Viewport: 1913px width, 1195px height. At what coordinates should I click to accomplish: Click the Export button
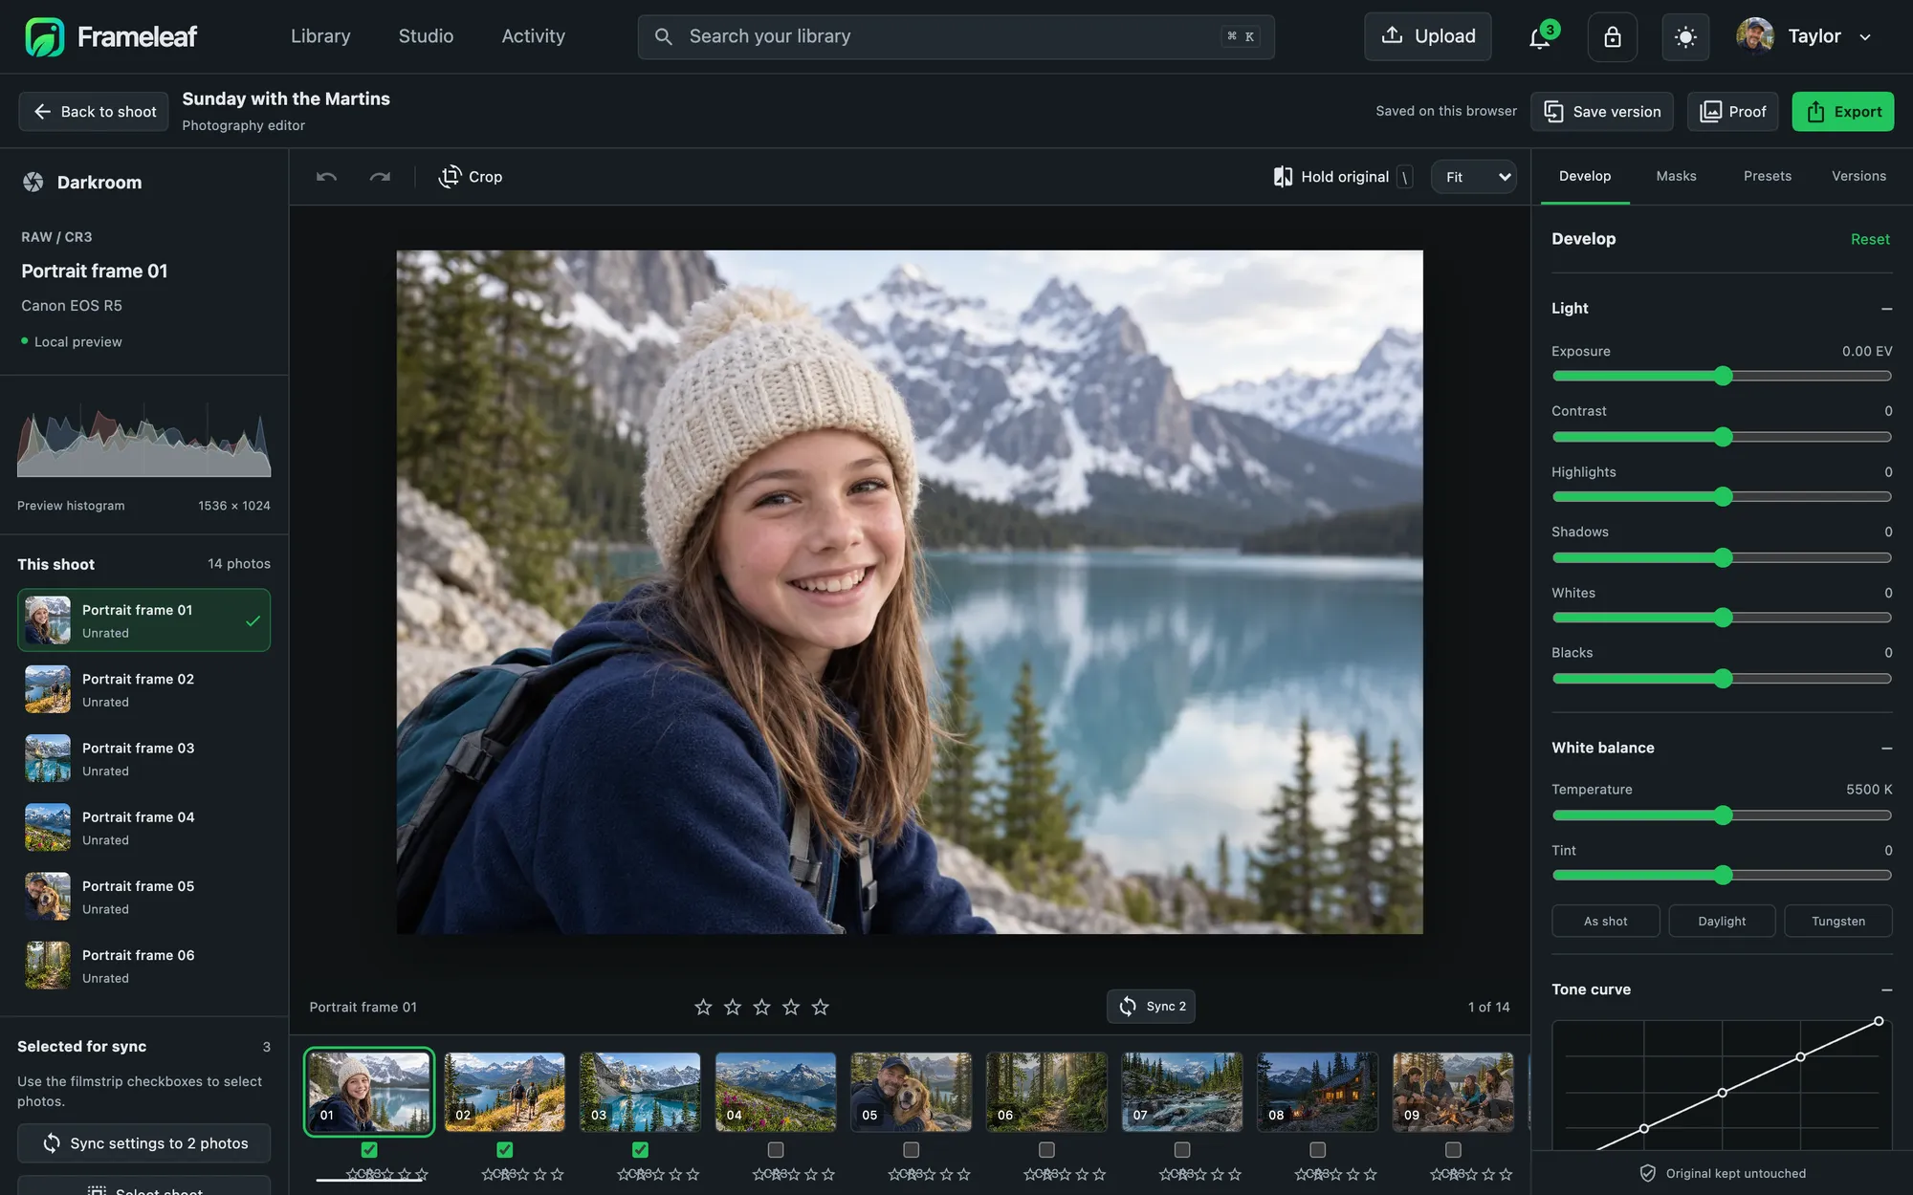pos(1842,112)
